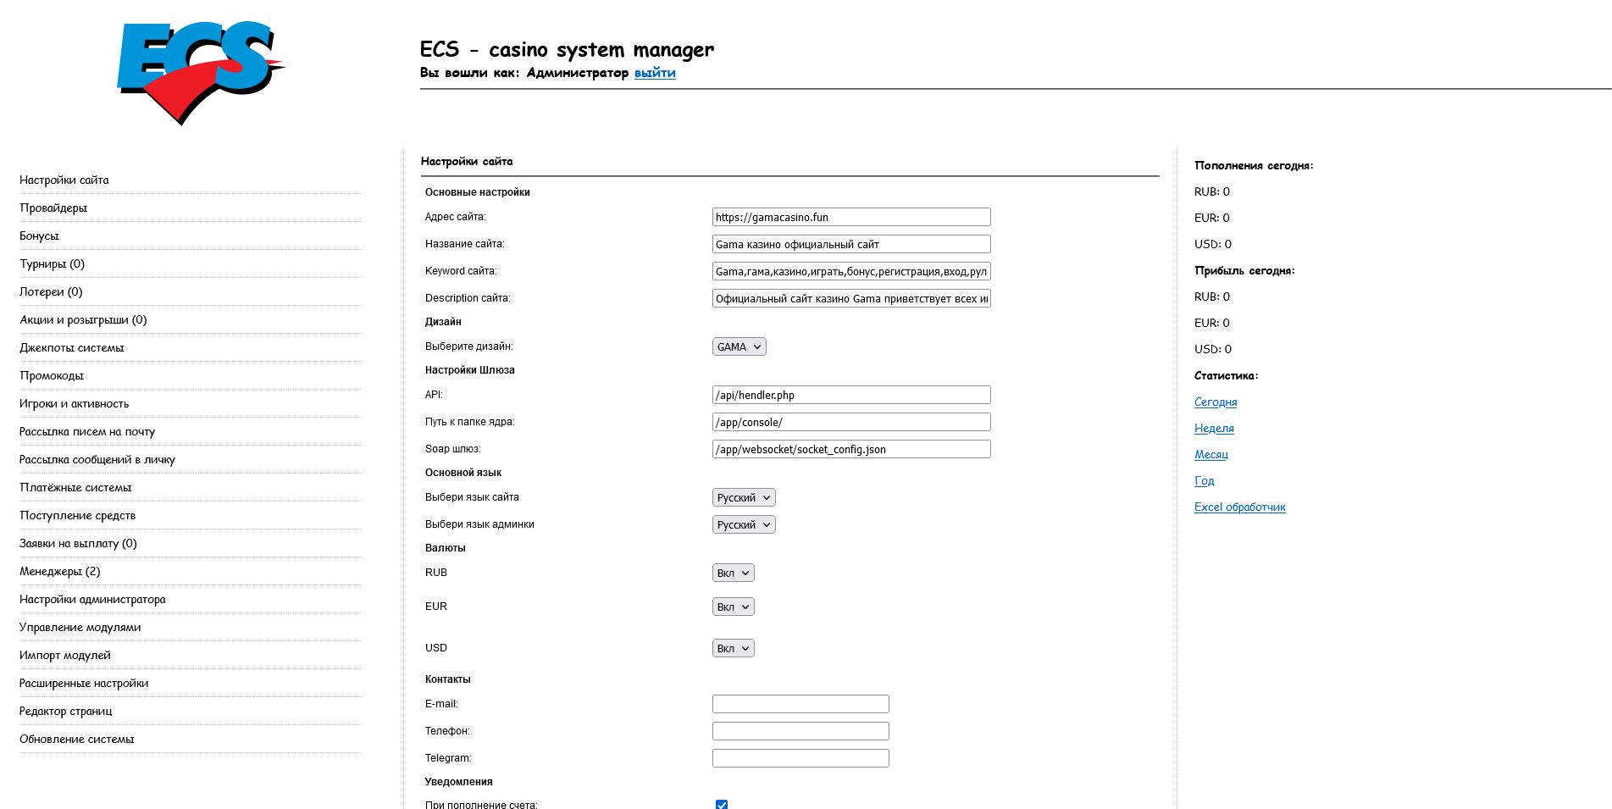This screenshot has width=1612, height=809.
Task: Click the site address input field
Action: click(850, 217)
